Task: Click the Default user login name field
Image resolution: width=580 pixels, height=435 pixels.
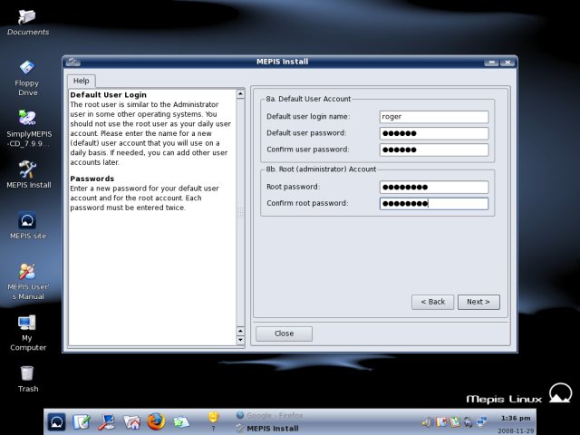Action: [x=434, y=117]
